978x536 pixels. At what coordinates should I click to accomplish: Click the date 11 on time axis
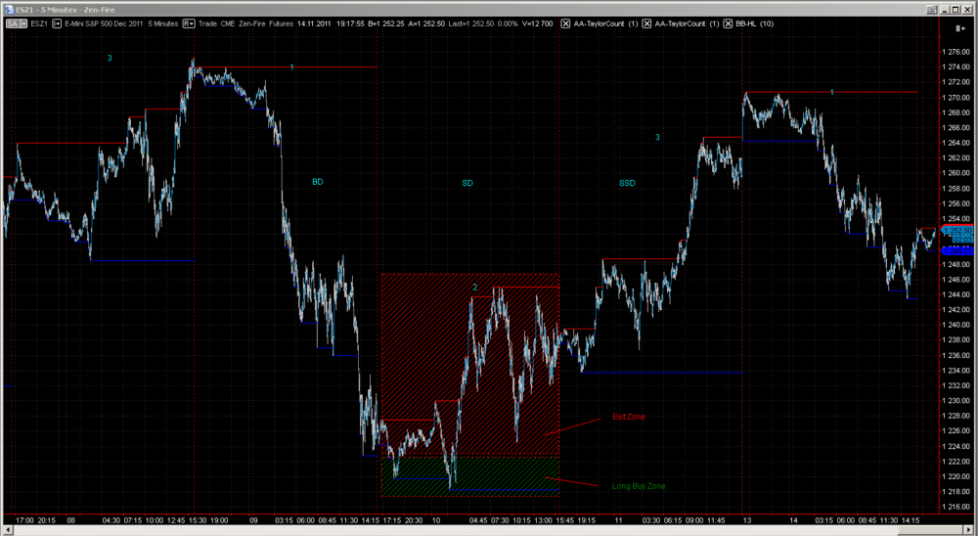pyautogui.click(x=618, y=519)
